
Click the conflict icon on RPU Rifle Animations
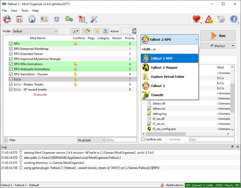[x=75, y=64]
